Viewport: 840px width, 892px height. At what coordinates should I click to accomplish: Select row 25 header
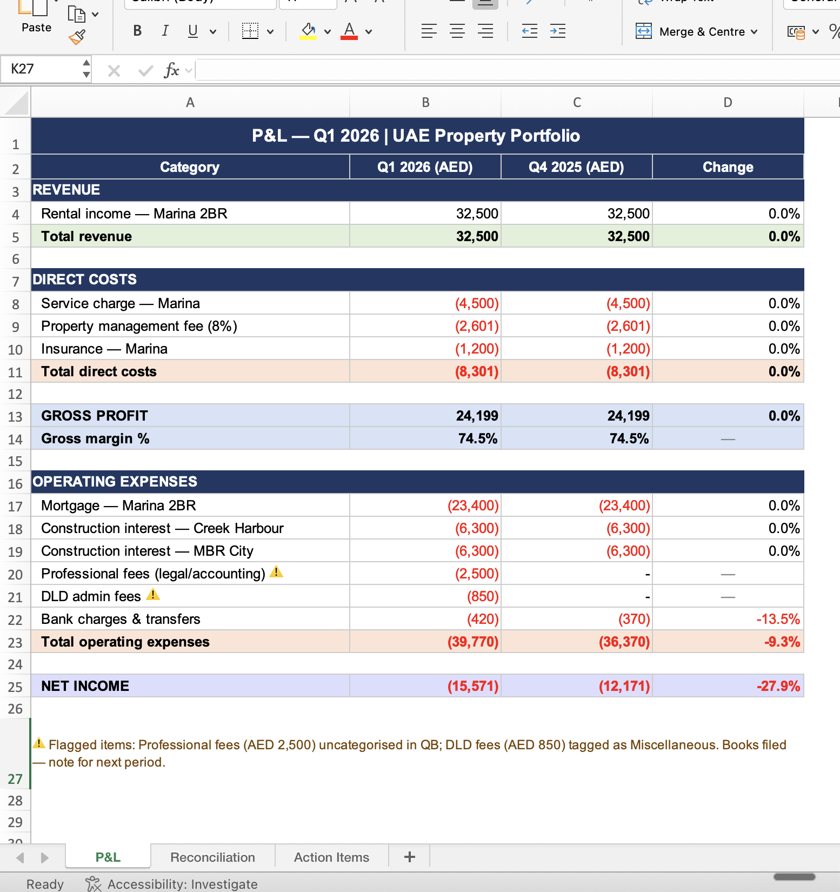click(15, 687)
